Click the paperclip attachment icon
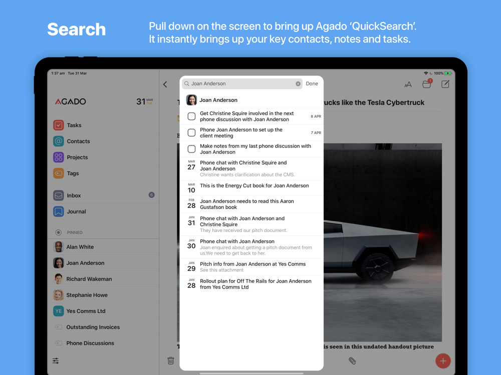Image resolution: width=501 pixels, height=375 pixels. [352, 360]
